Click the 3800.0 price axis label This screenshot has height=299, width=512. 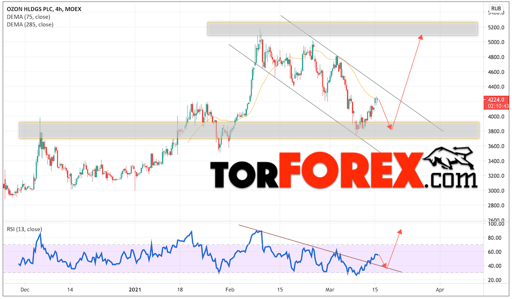[x=496, y=131]
